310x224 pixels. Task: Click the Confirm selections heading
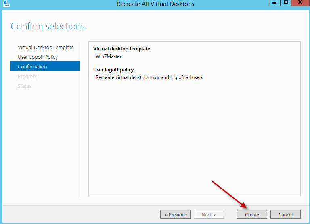tap(48, 27)
